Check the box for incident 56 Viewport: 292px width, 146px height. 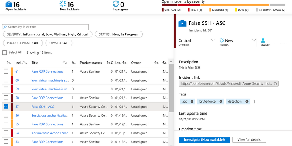coord(6,115)
